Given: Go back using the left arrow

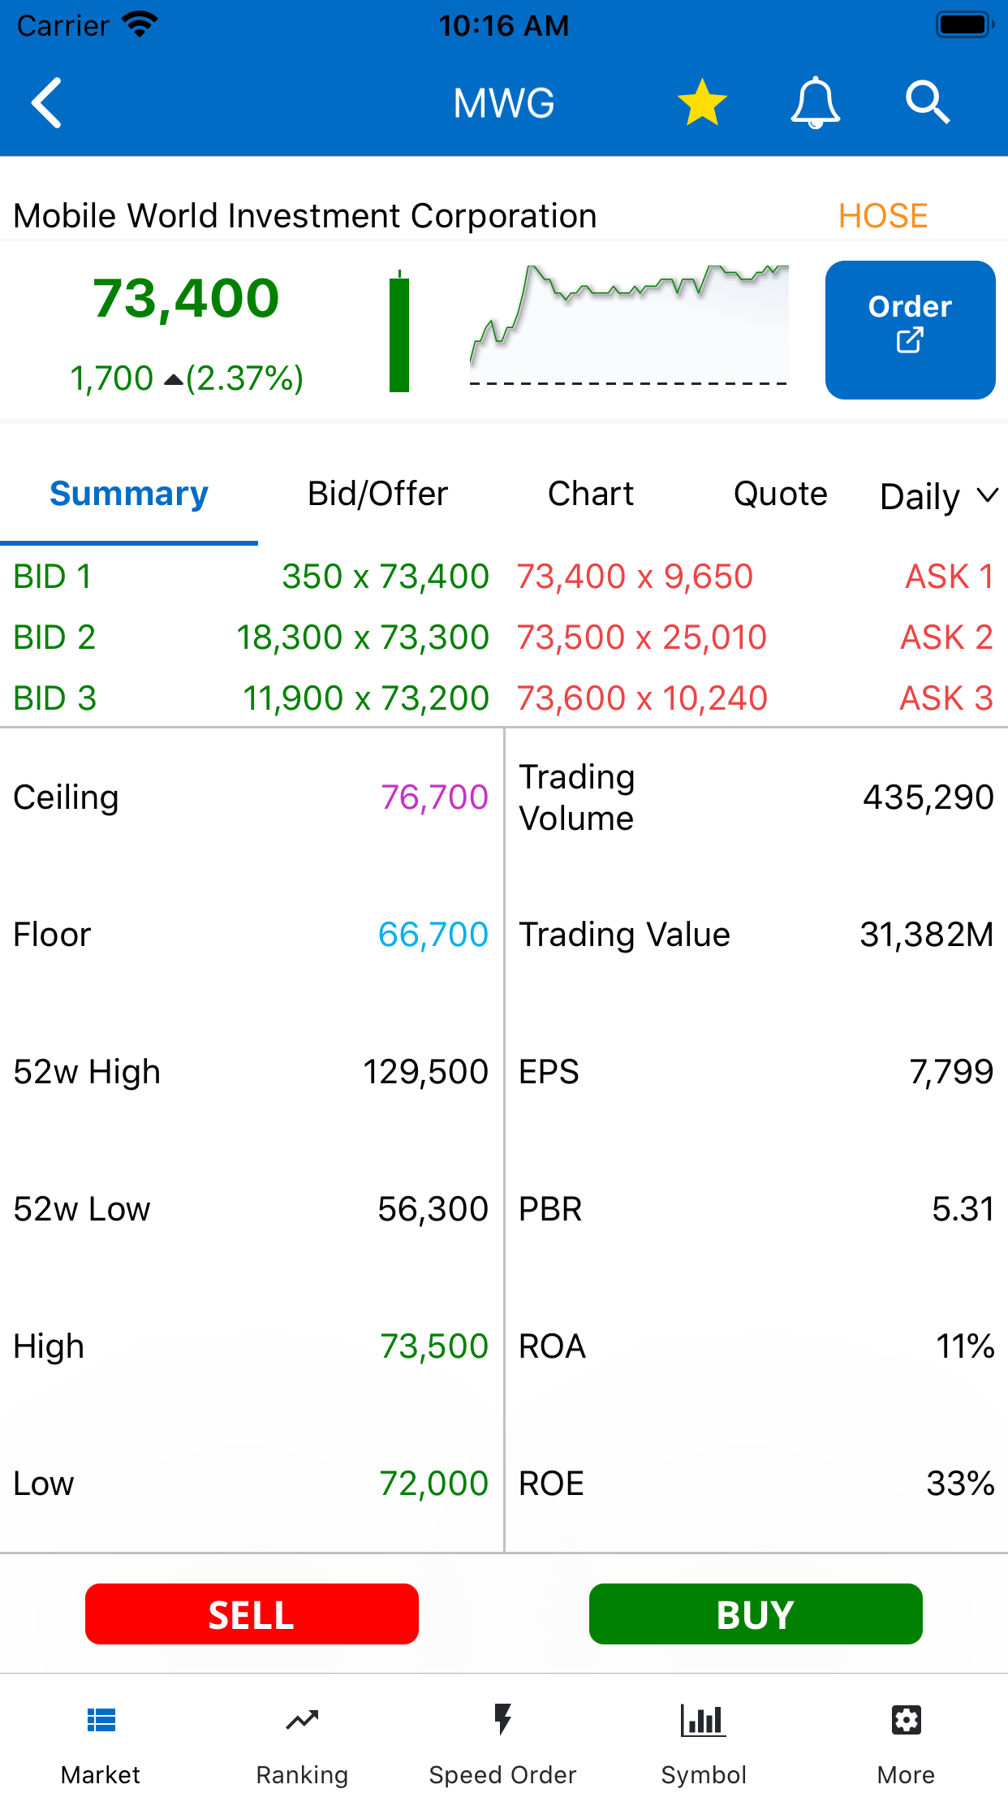Looking at the screenshot, I should point(47,103).
